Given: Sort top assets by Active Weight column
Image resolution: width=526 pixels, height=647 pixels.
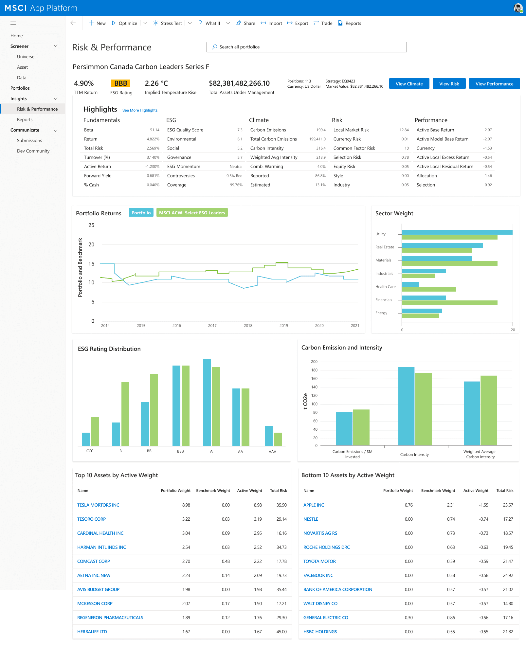Looking at the screenshot, I should coord(249,491).
